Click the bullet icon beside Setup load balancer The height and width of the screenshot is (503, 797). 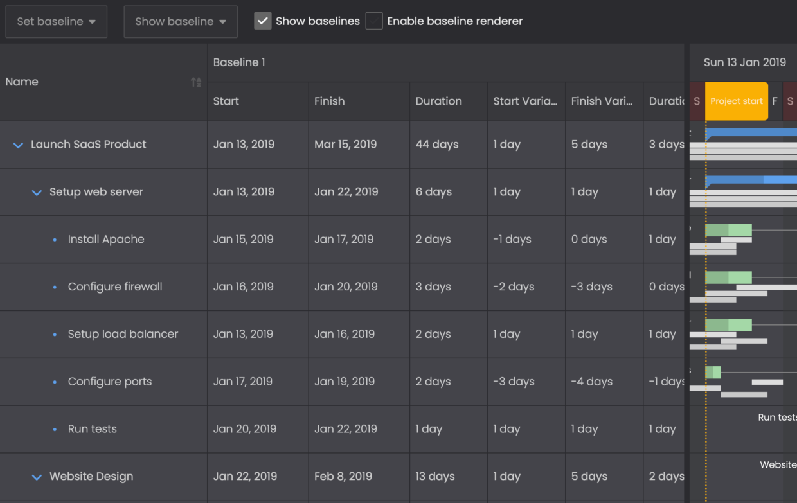[53, 334]
